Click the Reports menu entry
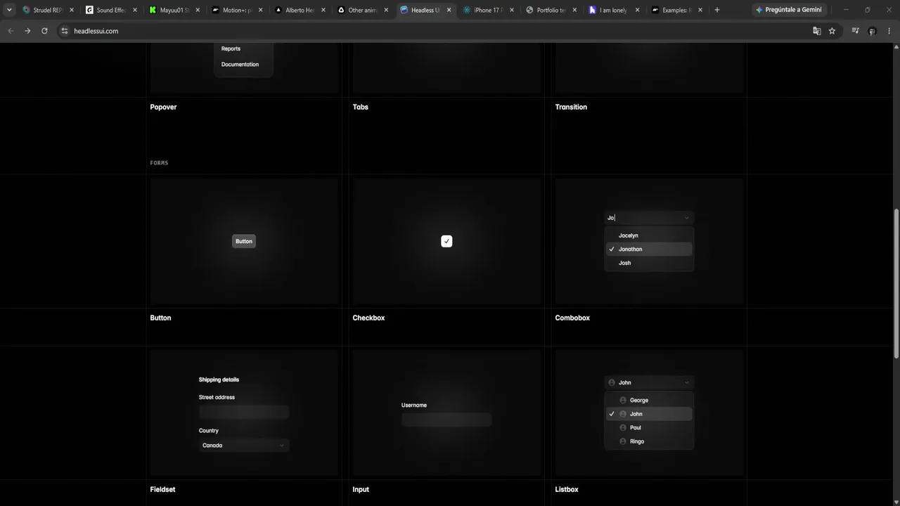 click(x=231, y=48)
